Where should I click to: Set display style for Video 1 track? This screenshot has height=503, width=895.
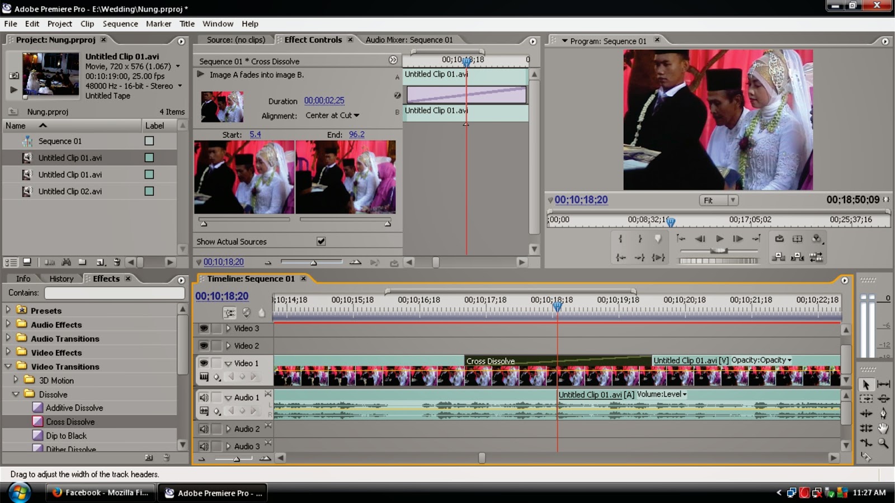pyautogui.click(x=204, y=377)
